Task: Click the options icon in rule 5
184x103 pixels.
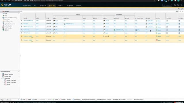Action: [179, 33]
